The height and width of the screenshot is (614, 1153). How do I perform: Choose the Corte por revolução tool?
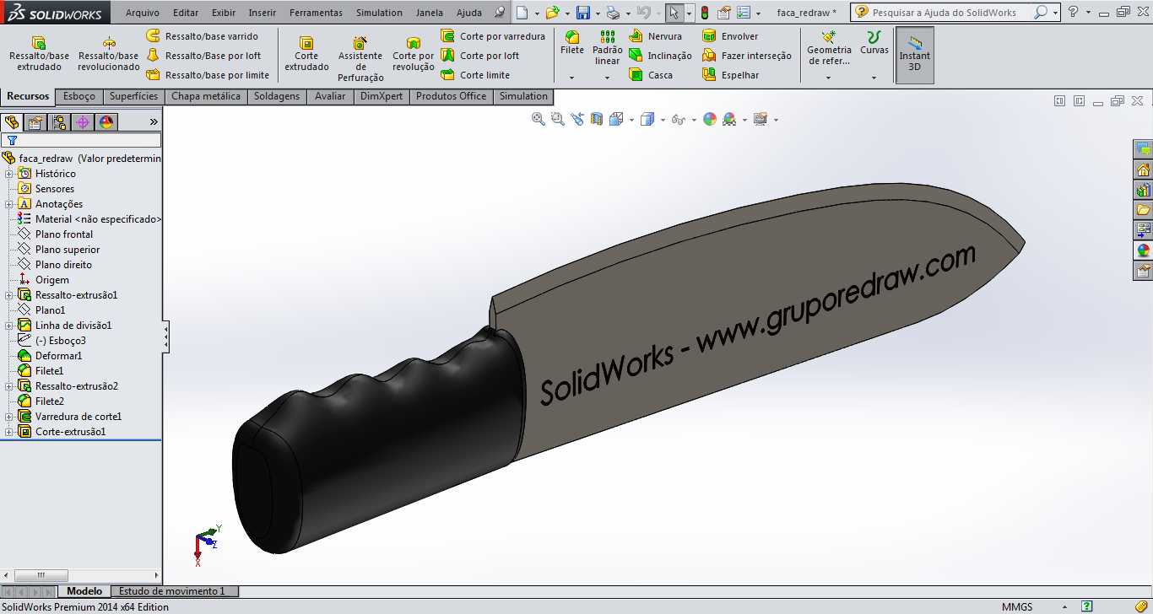tap(413, 53)
